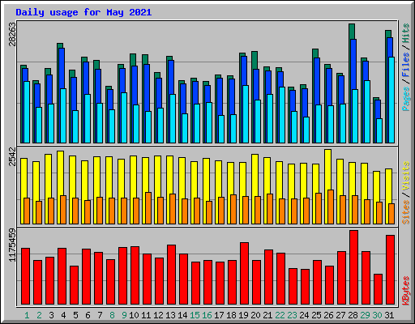Click day 14 on the x-axis
The width and height of the screenshot is (415, 324).
(182, 315)
